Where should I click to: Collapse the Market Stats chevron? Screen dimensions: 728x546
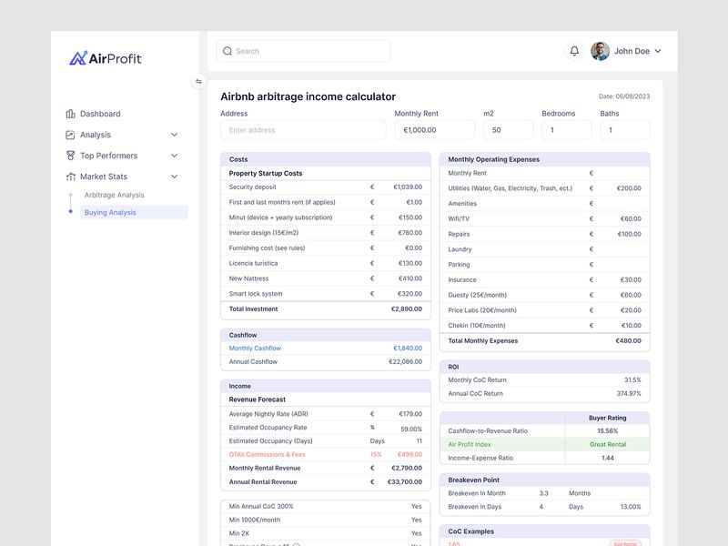[x=174, y=177]
